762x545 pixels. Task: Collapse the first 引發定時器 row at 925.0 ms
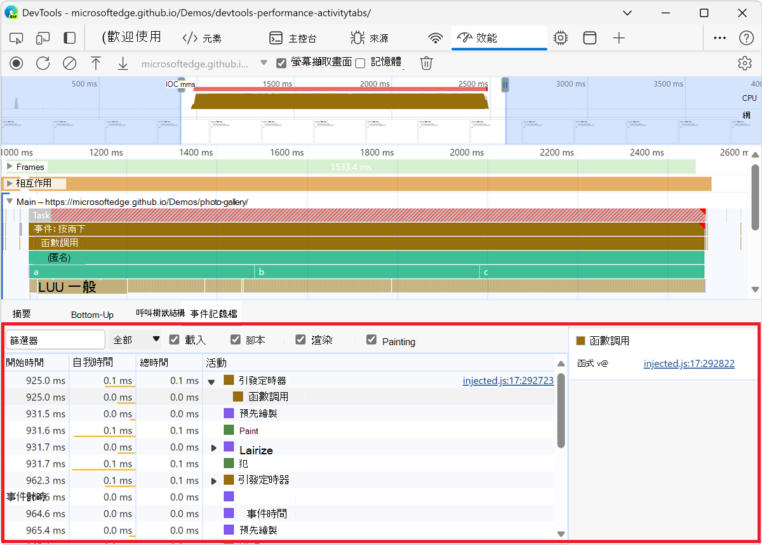pos(212,381)
